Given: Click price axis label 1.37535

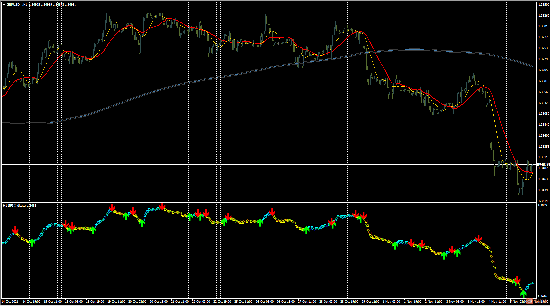Looking at the screenshot, I should (x=544, y=48).
